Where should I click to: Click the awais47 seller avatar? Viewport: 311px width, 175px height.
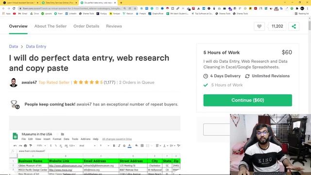14,83
